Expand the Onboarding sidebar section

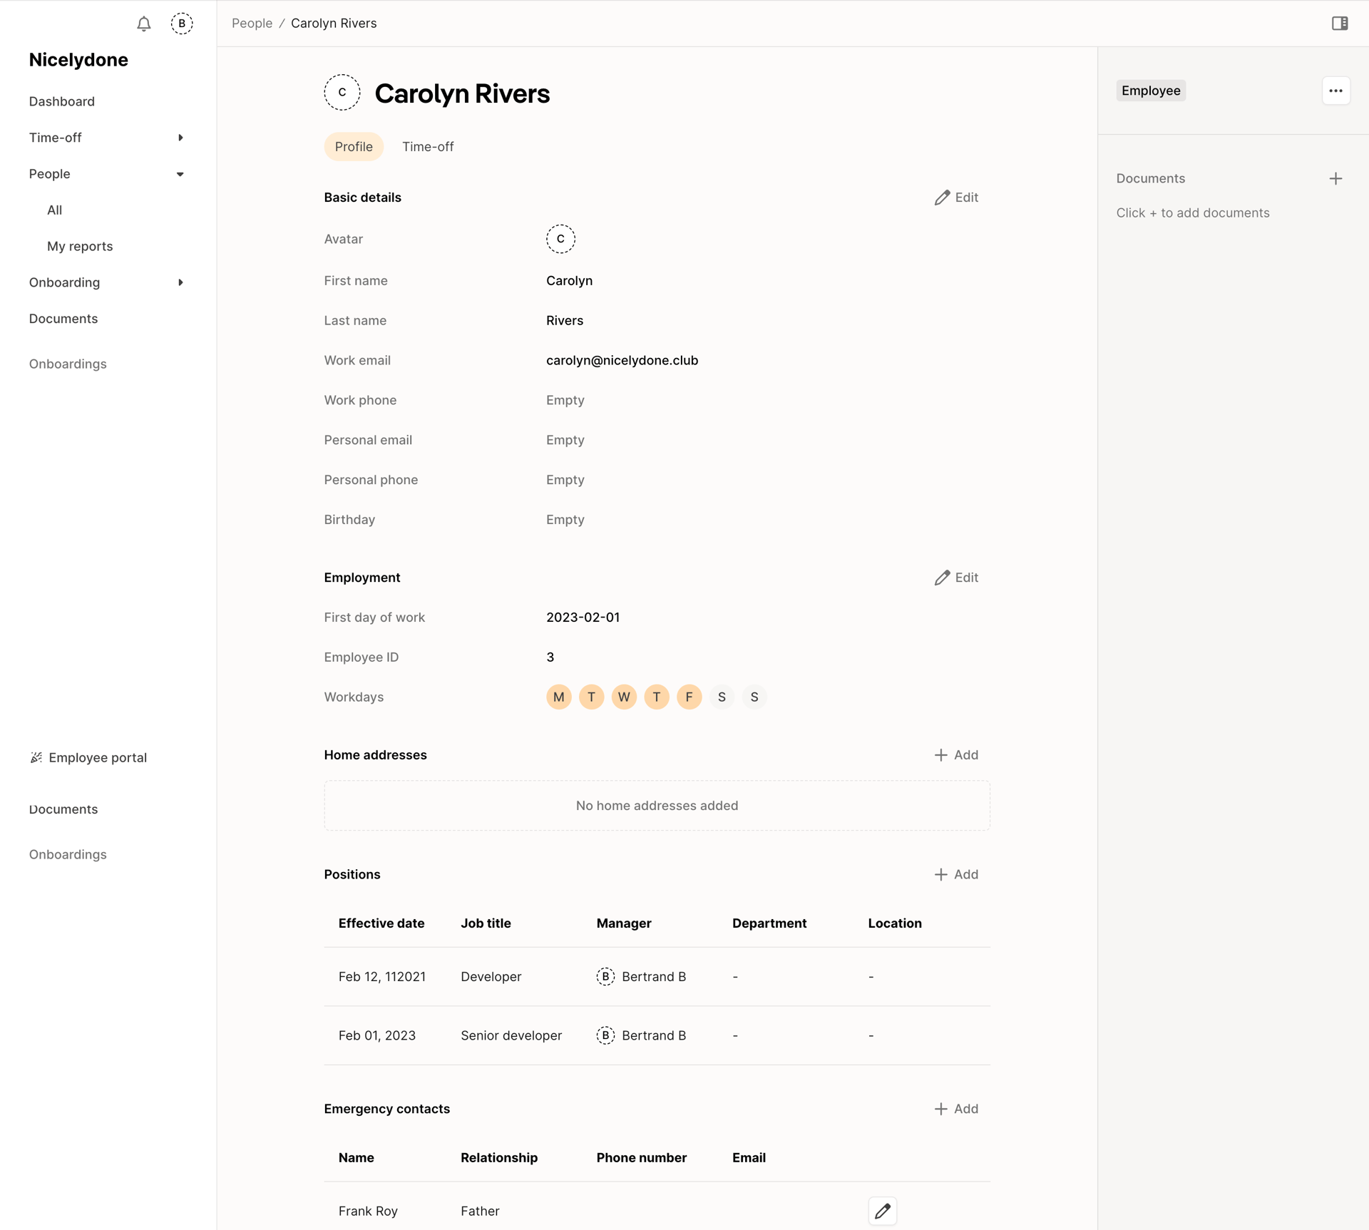180,282
